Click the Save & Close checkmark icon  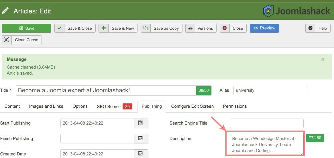59,28
